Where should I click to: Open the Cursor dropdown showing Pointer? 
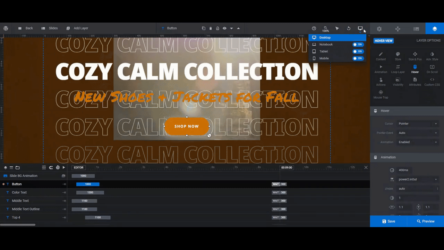tap(418, 124)
